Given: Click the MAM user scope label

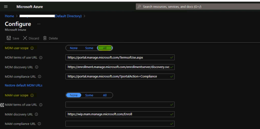Looking at the screenshot, I should [x=17, y=95].
